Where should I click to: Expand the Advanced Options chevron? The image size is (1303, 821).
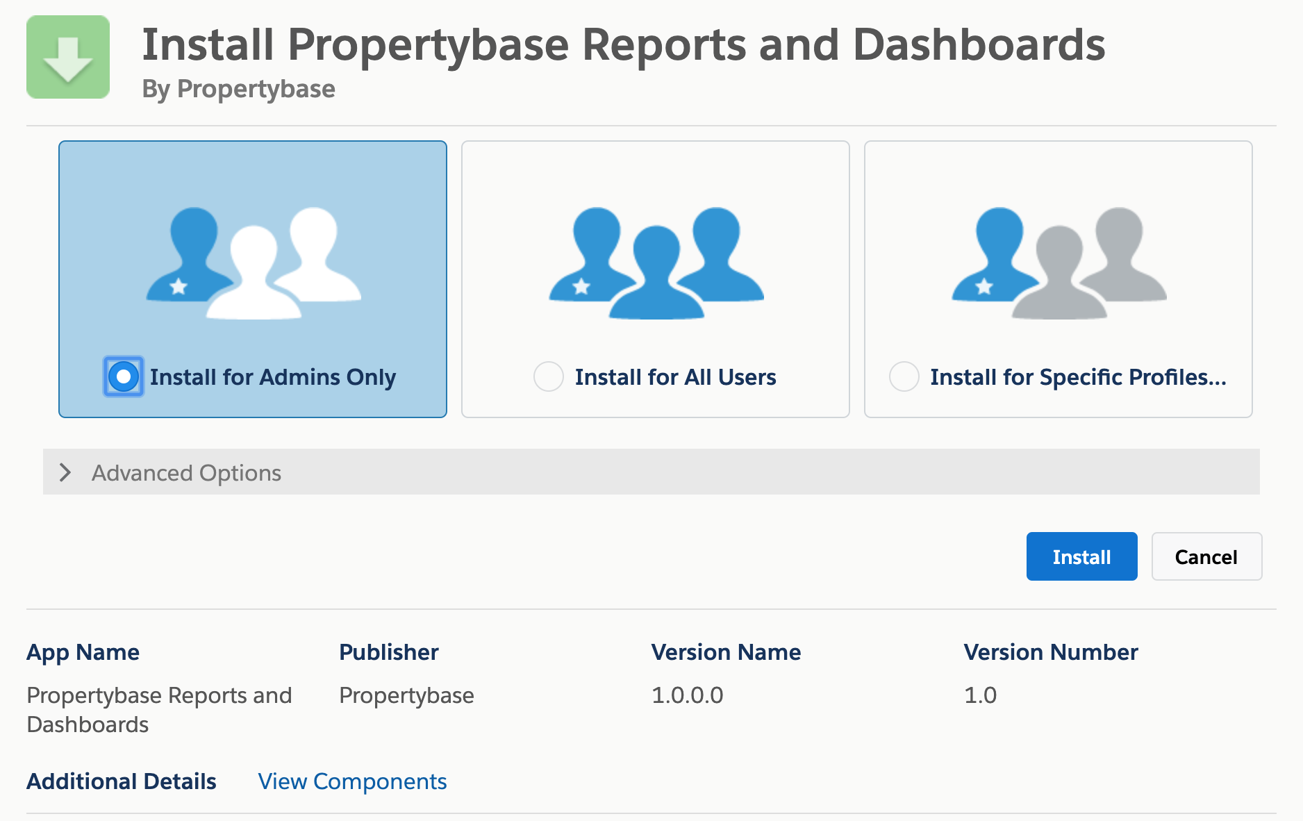tap(65, 472)
